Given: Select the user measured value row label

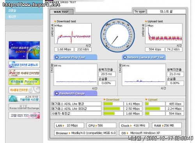Looking at the screenshot, I should click(76, 113).
